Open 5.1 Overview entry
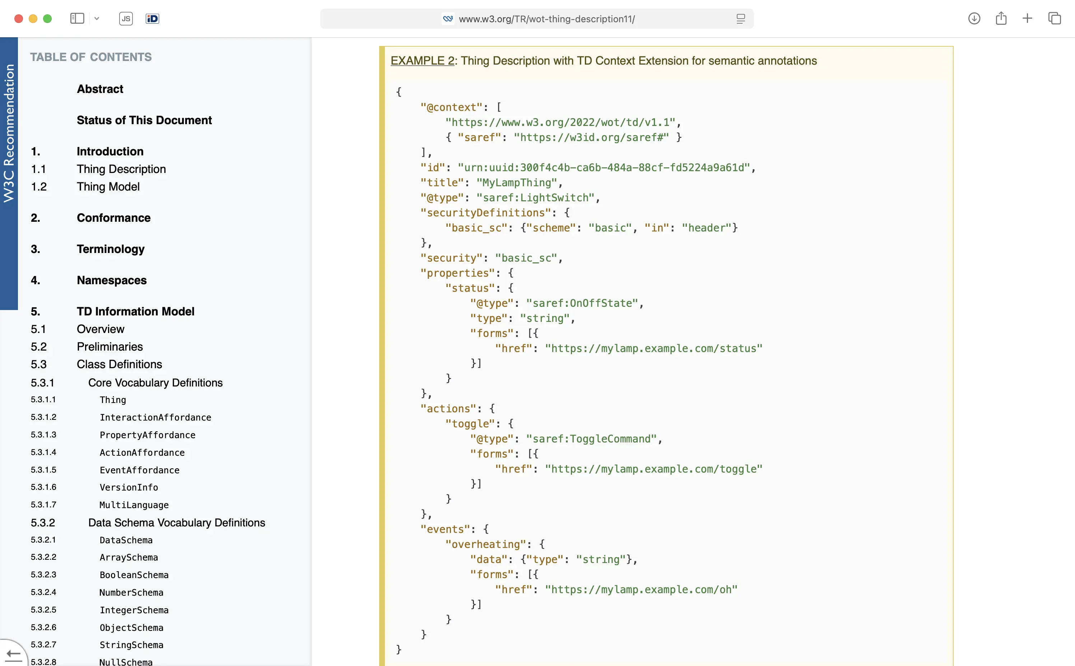This screenshot has height=666, width=1075. pos(101,329)
